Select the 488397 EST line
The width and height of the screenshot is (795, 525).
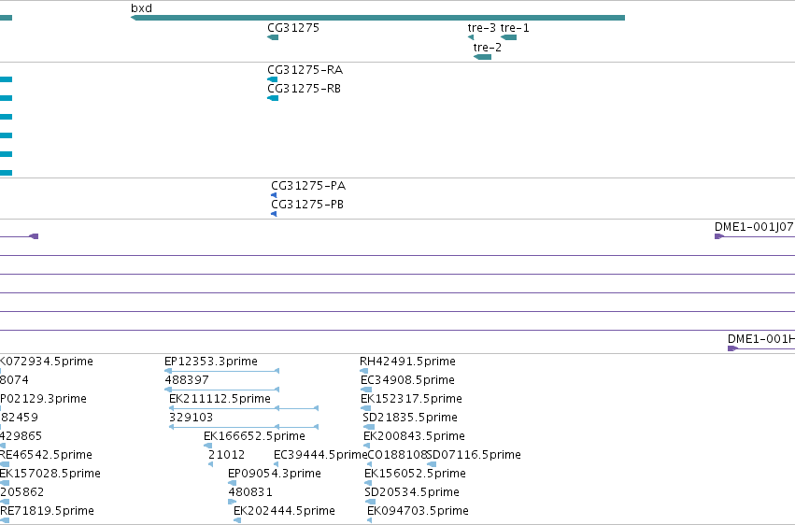(222, 390)
